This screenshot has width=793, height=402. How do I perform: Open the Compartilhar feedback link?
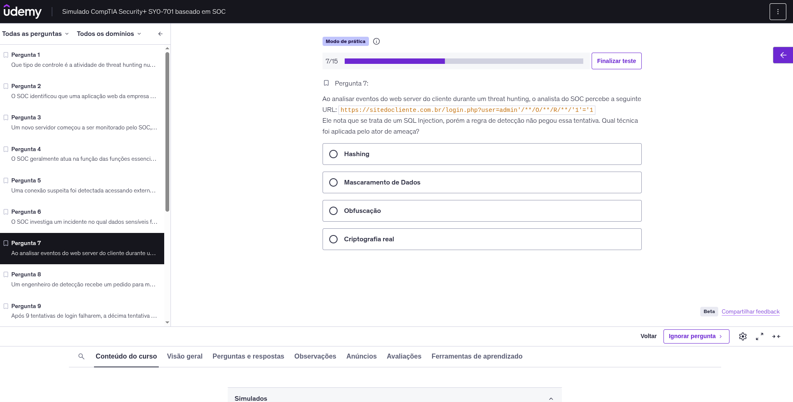pos(750,312)
